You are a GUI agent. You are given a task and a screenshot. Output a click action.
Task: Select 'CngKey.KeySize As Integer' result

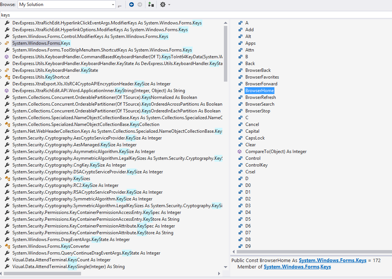69,165
